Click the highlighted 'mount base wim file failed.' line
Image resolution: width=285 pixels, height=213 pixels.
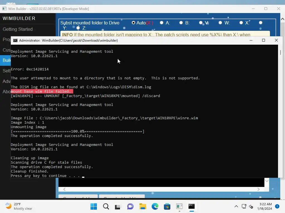tap(42, 91)
